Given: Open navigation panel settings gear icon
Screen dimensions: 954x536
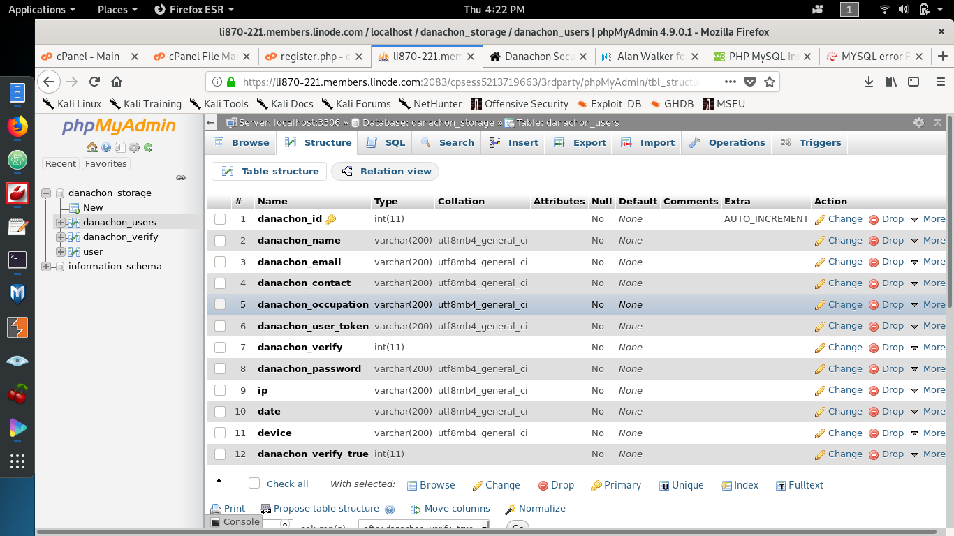Looking at the screenshot, I should (x=134, y=148).
